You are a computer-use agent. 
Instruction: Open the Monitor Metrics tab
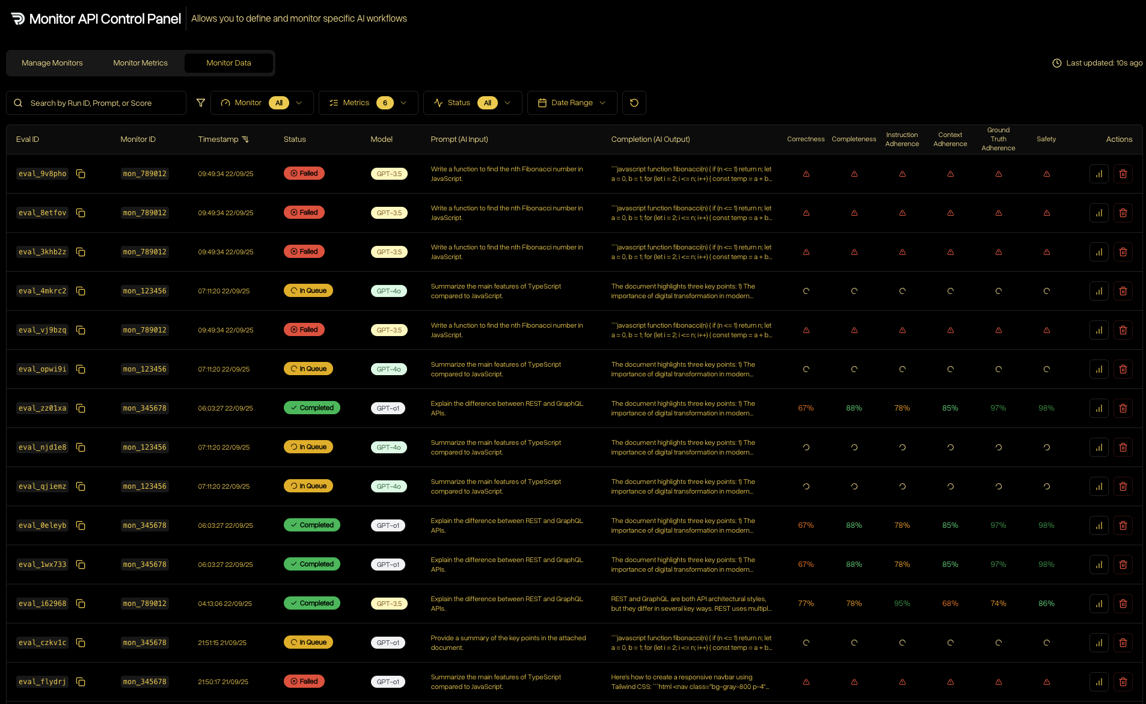140,63
